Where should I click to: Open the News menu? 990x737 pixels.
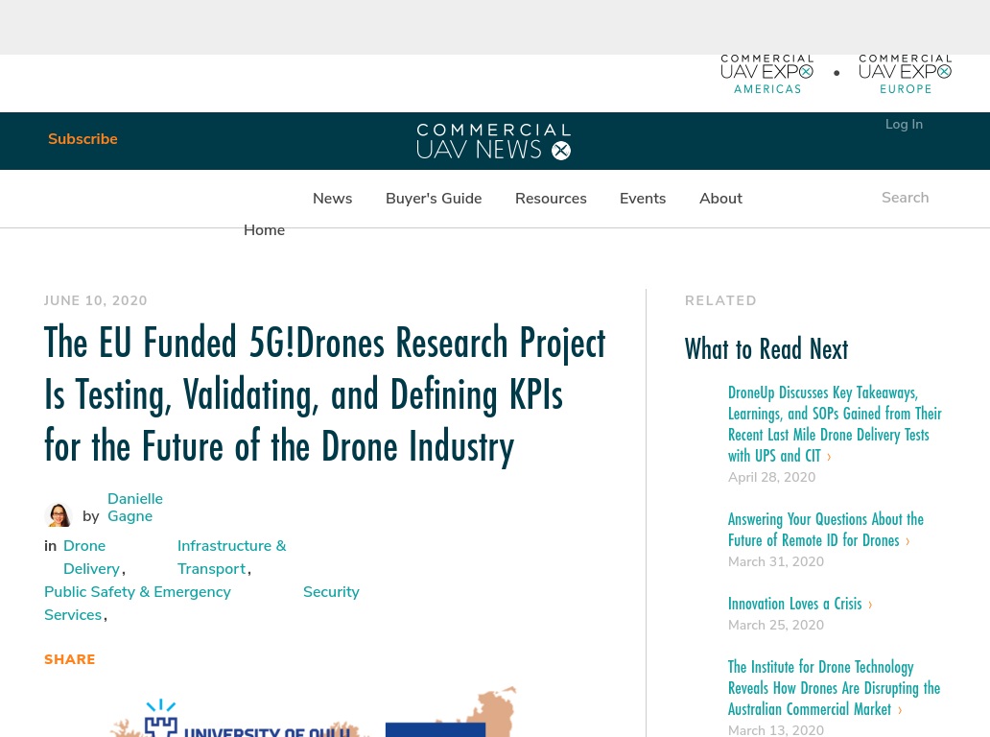[332, 199]
